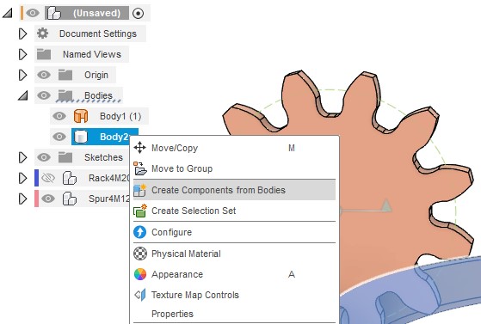The height and width of the screenshot is (324, 481).
Task: Click the Texture Map Controls icon
Action: click(x=140, y=295)
